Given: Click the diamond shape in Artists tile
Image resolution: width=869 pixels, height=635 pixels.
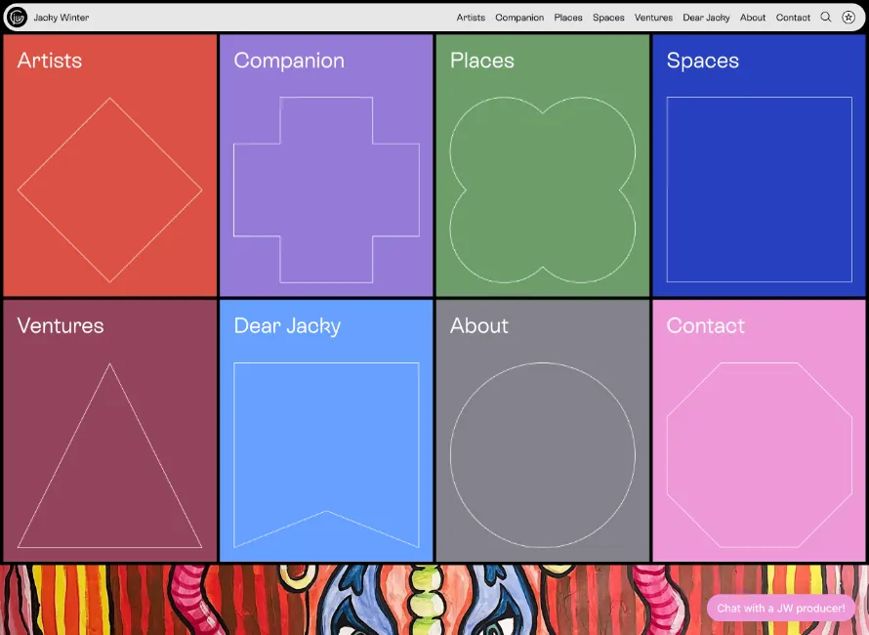Looking at the screenshot, I should (109, 190).
